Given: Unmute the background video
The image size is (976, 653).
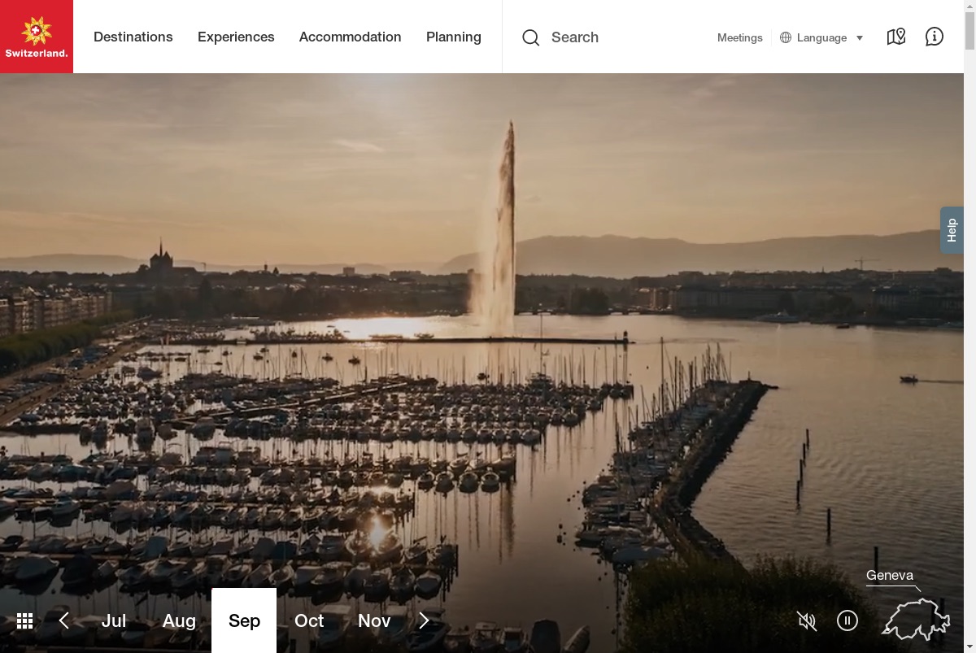Looking at the screenshot, I should [x=807, y=621].
